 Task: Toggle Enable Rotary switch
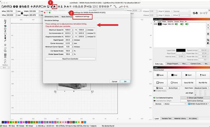click(154, 91)
